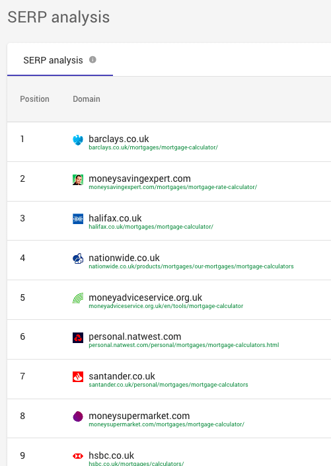
Task: Click the Halifax blue favicon
Action: coord(78,219)
